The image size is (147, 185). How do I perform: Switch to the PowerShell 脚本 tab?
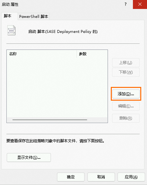coord(34,17)
